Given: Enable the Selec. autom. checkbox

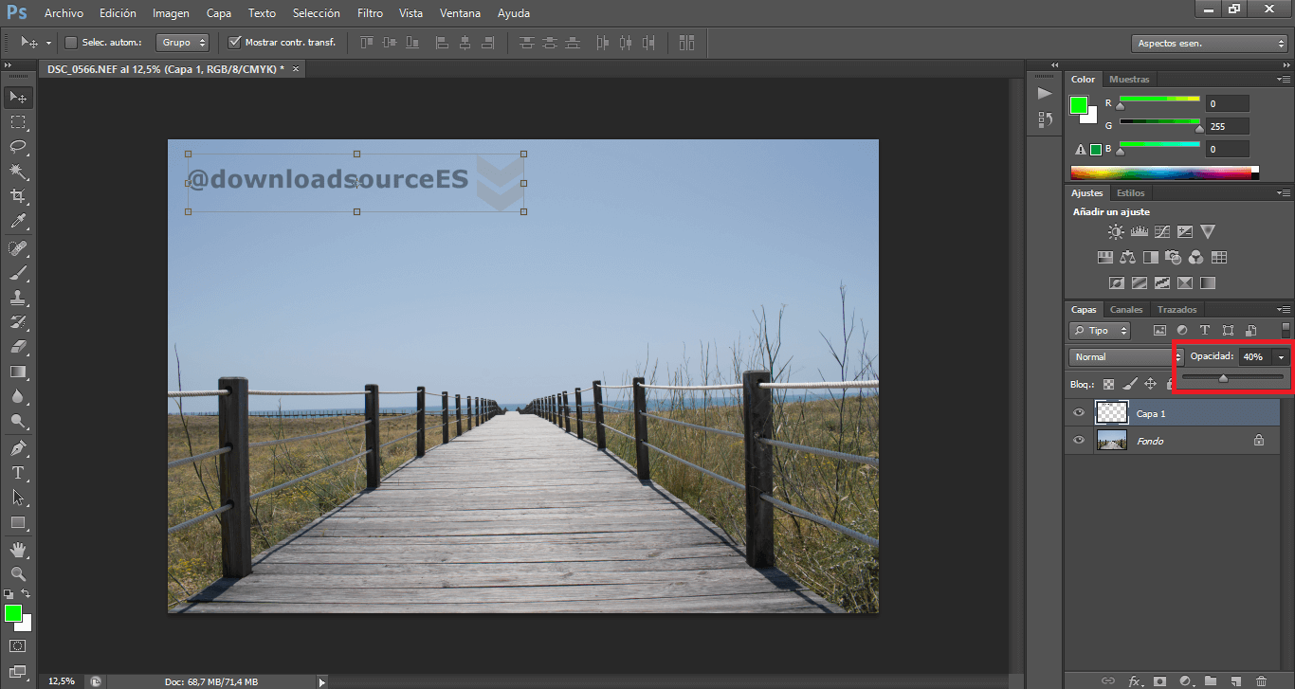Looking at the screenshot, I should coord(71,43).
